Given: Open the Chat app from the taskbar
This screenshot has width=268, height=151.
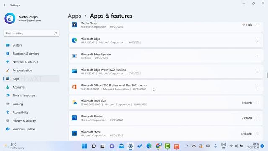Looking at the screenshot, I should click(x=112, y=146).
